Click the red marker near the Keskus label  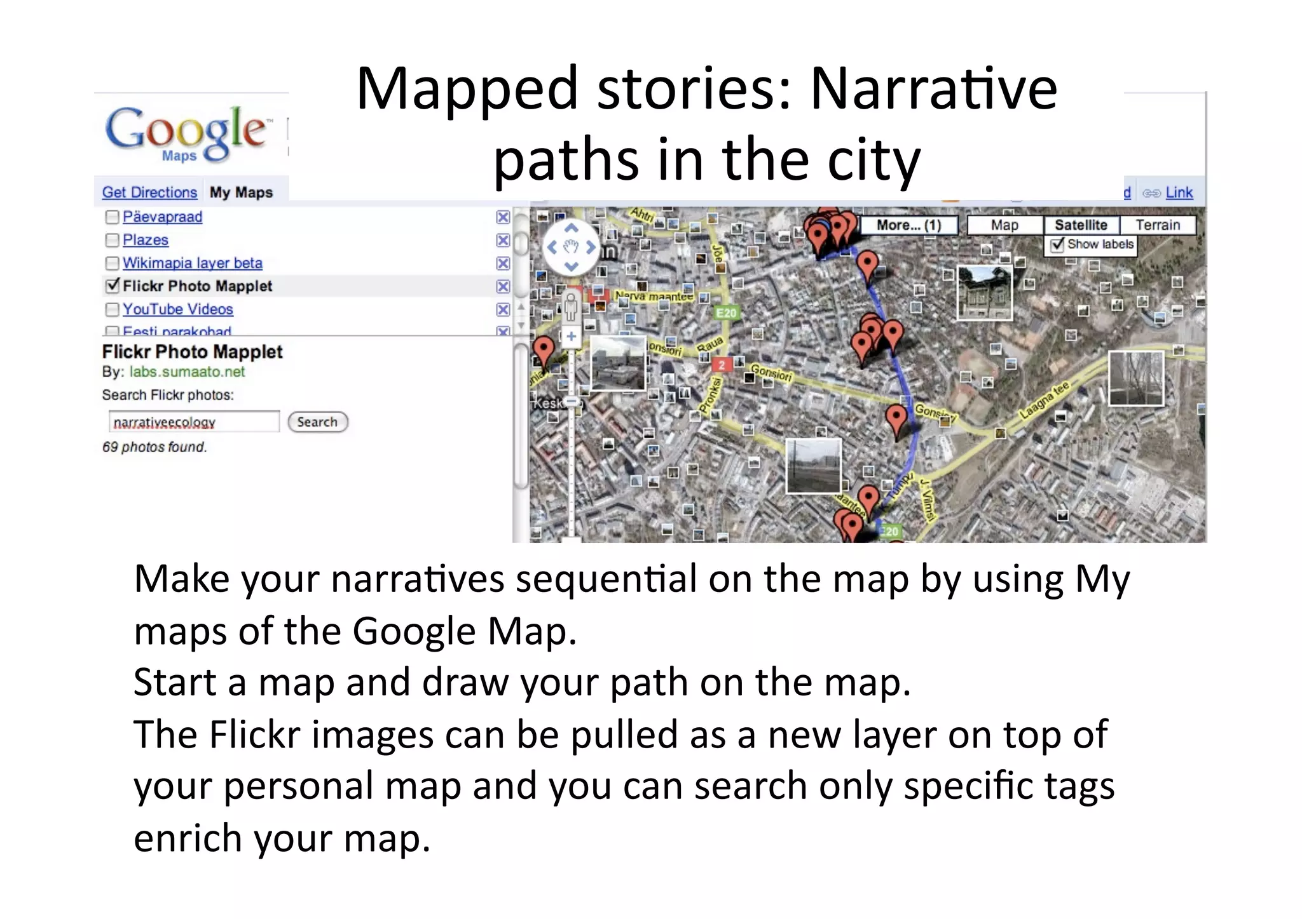click(544, 352)
